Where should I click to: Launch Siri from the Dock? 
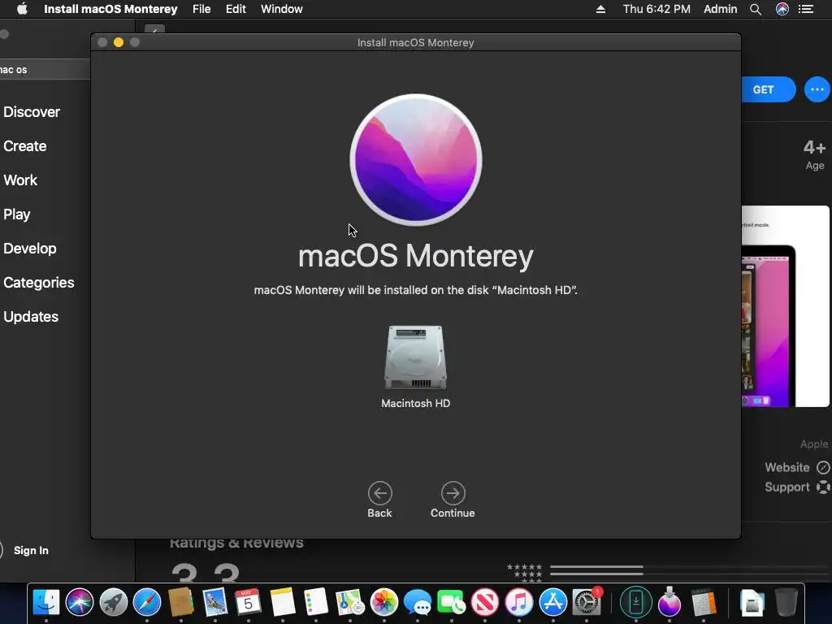tap(80, 602)
